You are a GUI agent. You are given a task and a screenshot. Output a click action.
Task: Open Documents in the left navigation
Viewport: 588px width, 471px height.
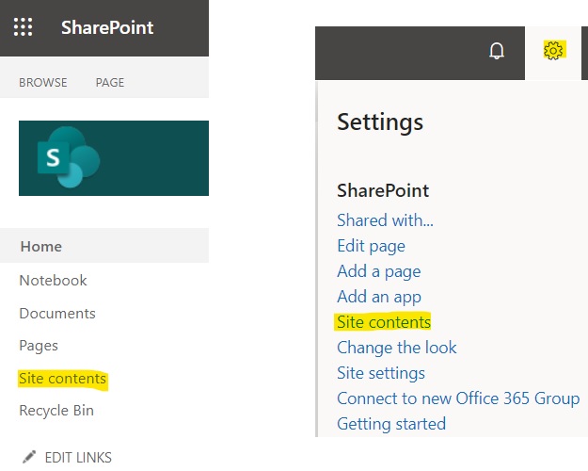point(57,313)
